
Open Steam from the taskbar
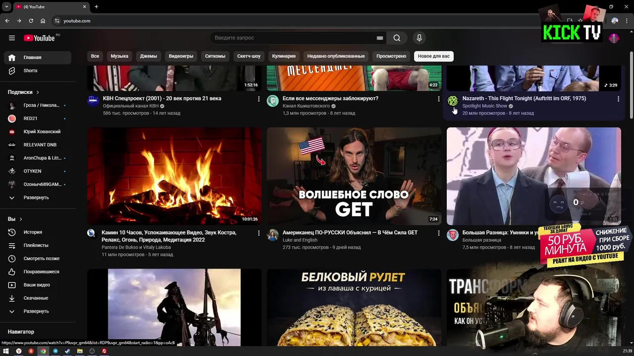pos(67,351)
